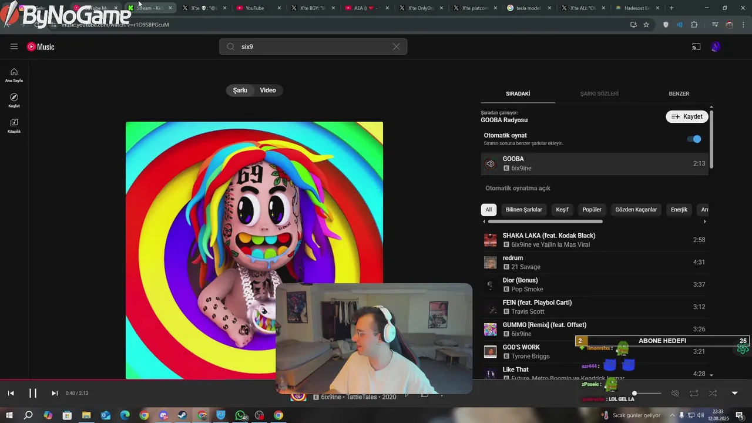
Task: Open Travis Scott artist link
Action: [528, 311]
